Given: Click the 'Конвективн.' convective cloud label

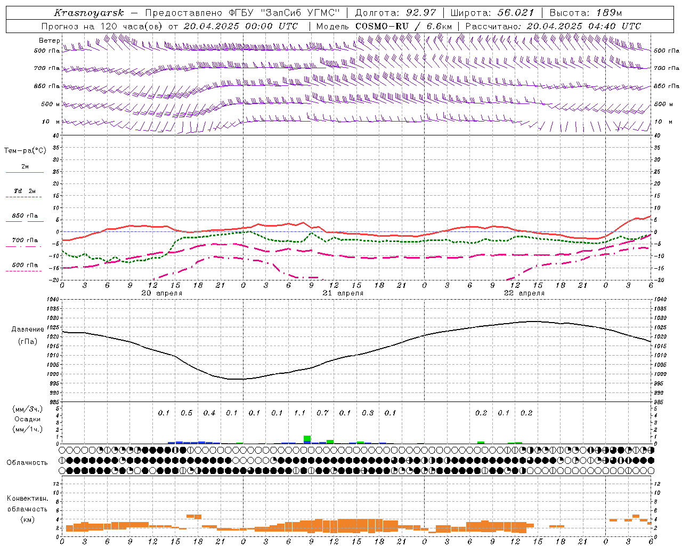Looking at the screenshot, I should 27,499.
